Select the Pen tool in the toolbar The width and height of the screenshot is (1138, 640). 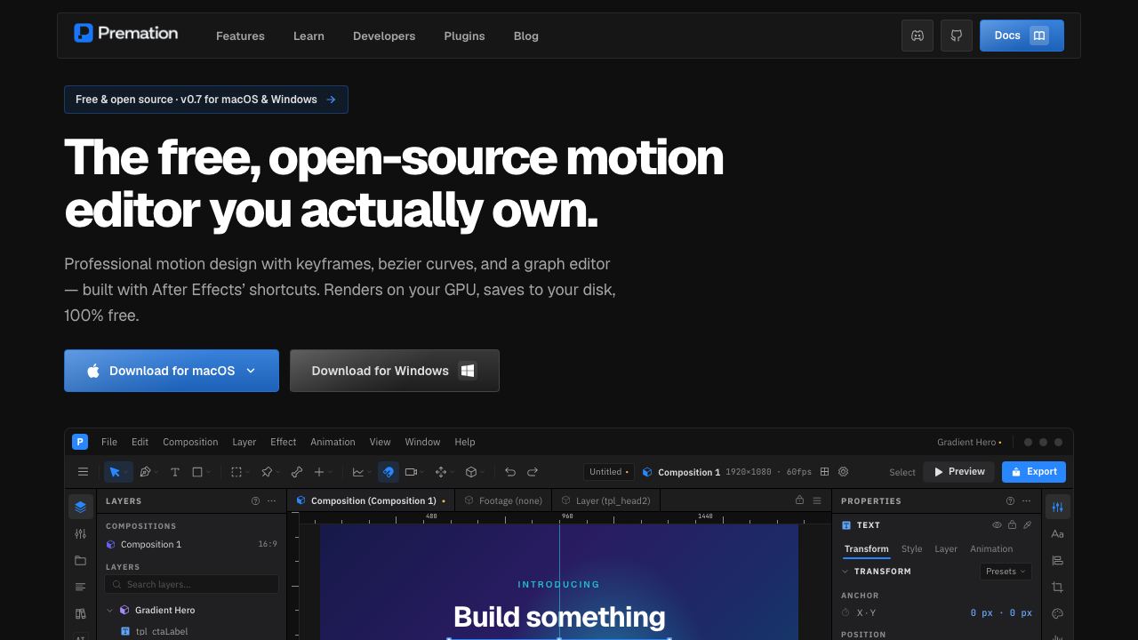(145, 472)
